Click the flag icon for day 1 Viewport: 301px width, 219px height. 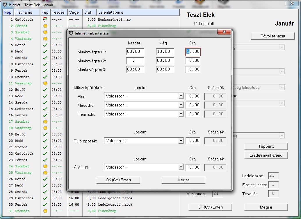coord(45,19)
